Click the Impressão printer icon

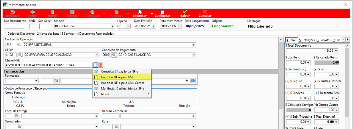point(92,12)
